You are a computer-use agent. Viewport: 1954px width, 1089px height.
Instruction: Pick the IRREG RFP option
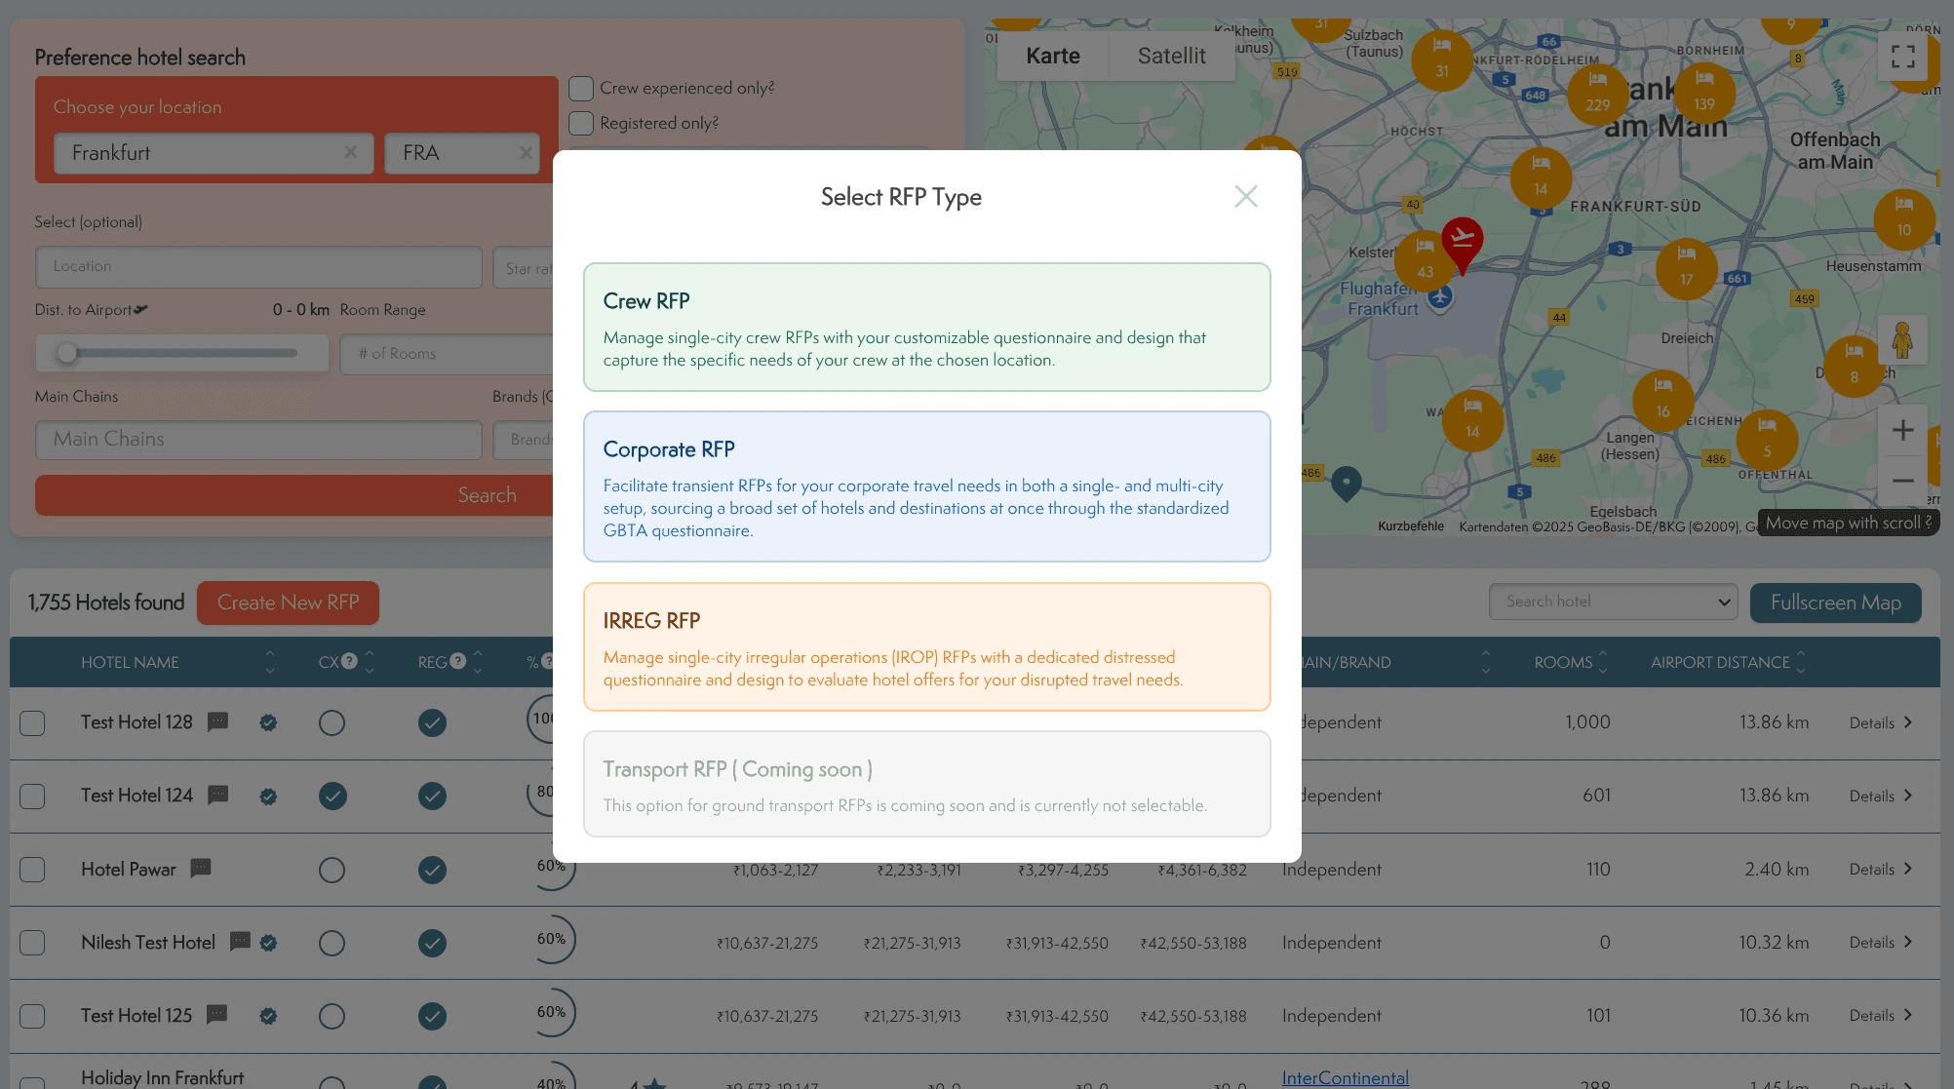(926, 647)
